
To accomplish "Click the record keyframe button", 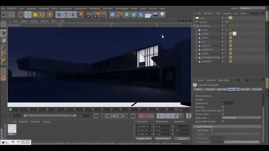I will (x=140, y=116).
